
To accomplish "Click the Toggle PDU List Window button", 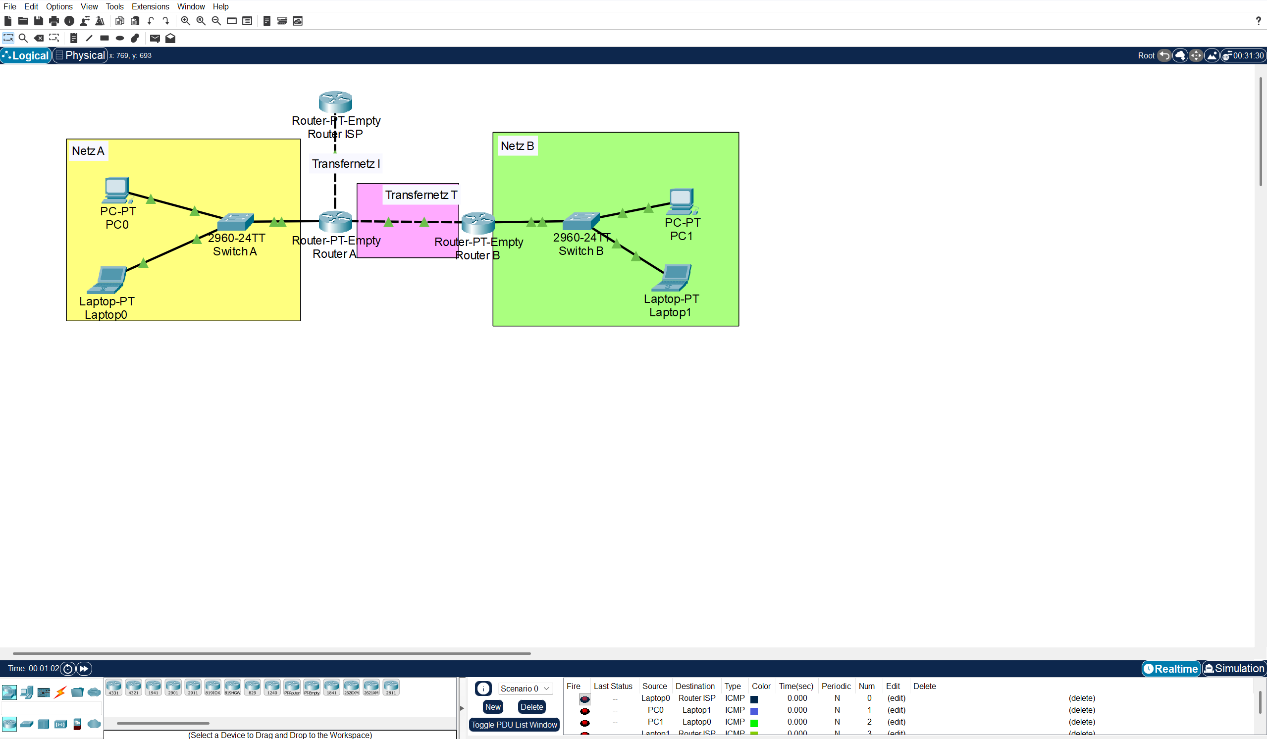I will pos(514,725).
